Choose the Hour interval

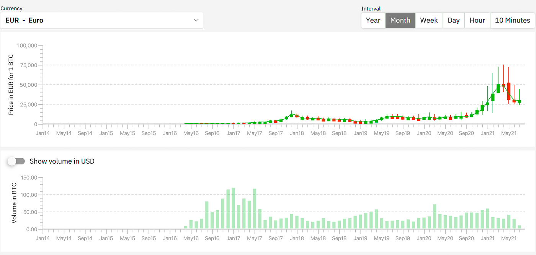point(477,20)
